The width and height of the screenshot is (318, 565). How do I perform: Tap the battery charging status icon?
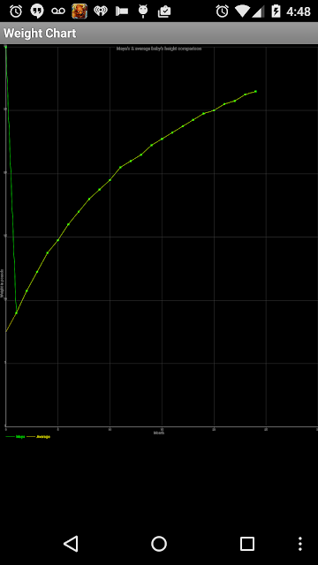click(276, 11)
